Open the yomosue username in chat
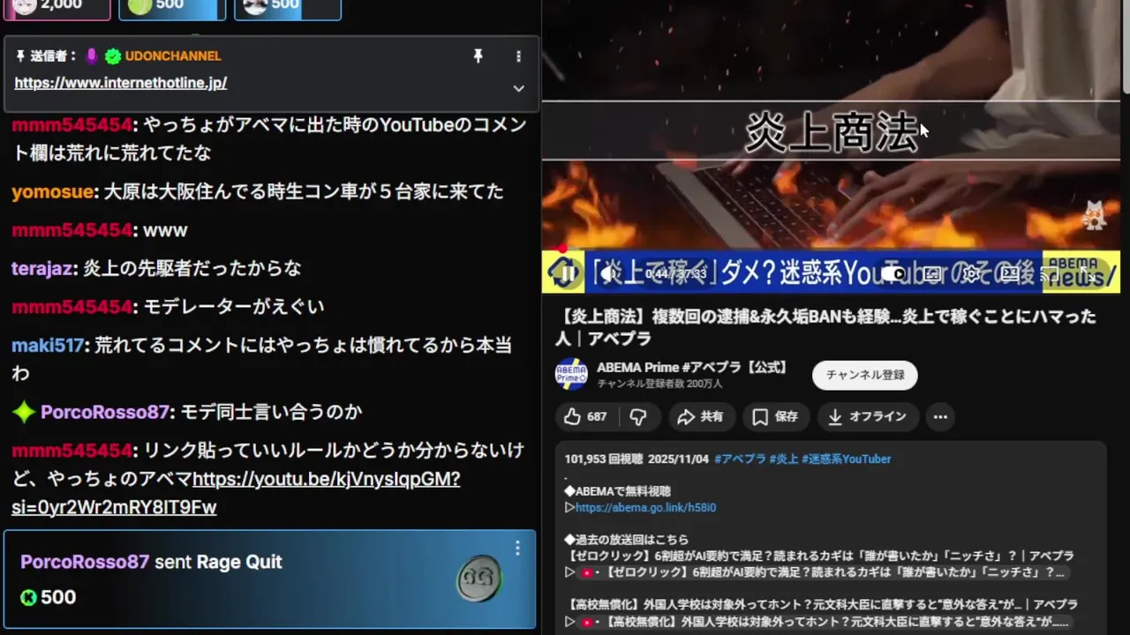 (x=52, y=191)
